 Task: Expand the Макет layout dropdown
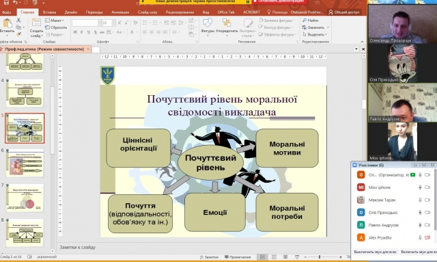55,21
